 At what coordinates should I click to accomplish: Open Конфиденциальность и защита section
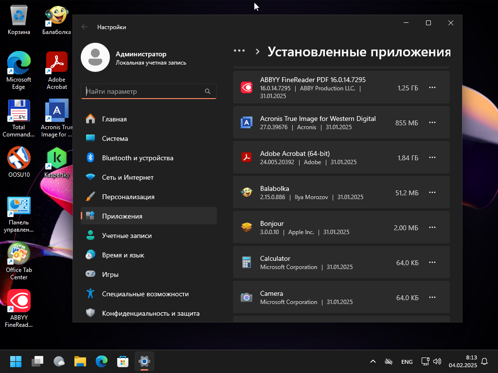(x=149, y=313)
